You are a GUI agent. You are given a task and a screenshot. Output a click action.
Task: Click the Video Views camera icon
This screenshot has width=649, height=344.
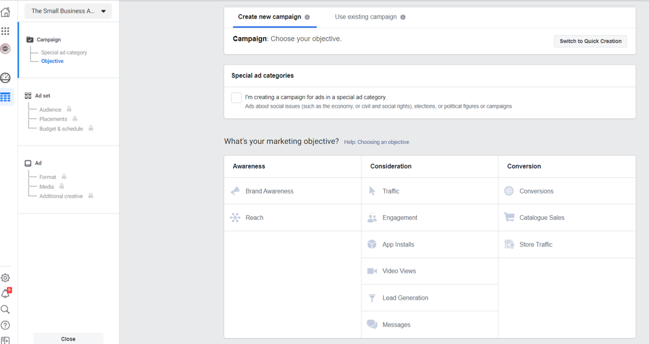[x=372, y=271]
